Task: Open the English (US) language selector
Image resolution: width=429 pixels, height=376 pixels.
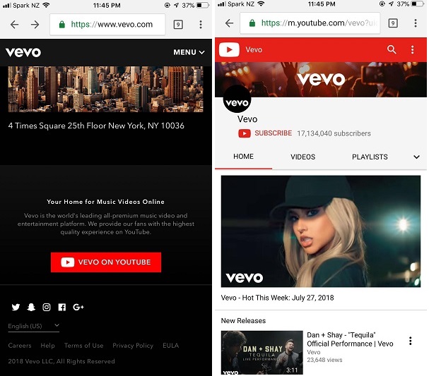Action: [x=34, y=326]
